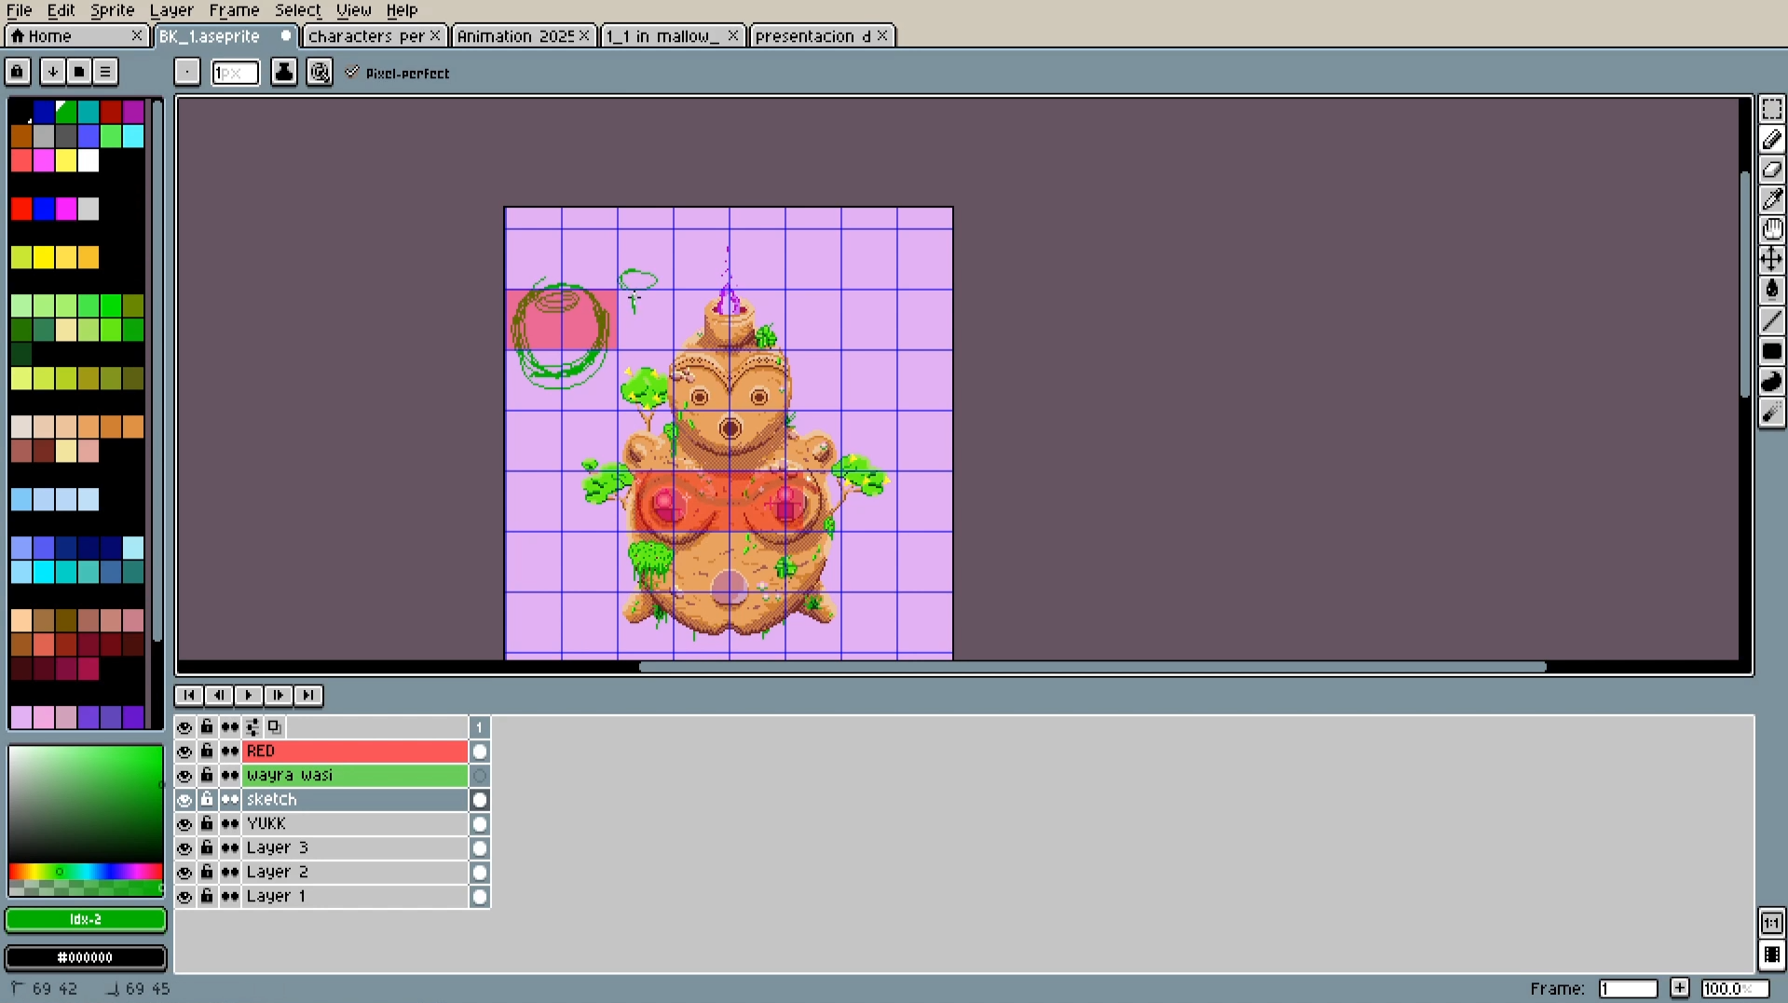Click the timeline settings sliders icon
This screenshot has width=1788, height=1003.
253,727
